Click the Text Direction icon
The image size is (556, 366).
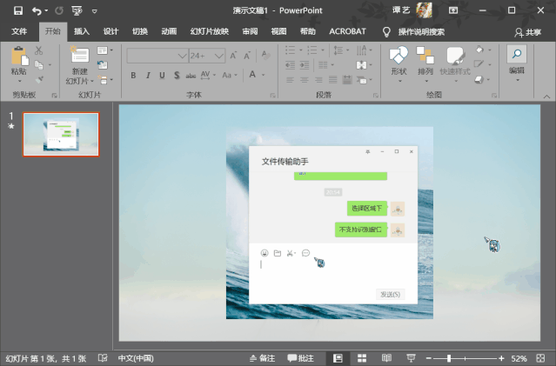(361, 50)
